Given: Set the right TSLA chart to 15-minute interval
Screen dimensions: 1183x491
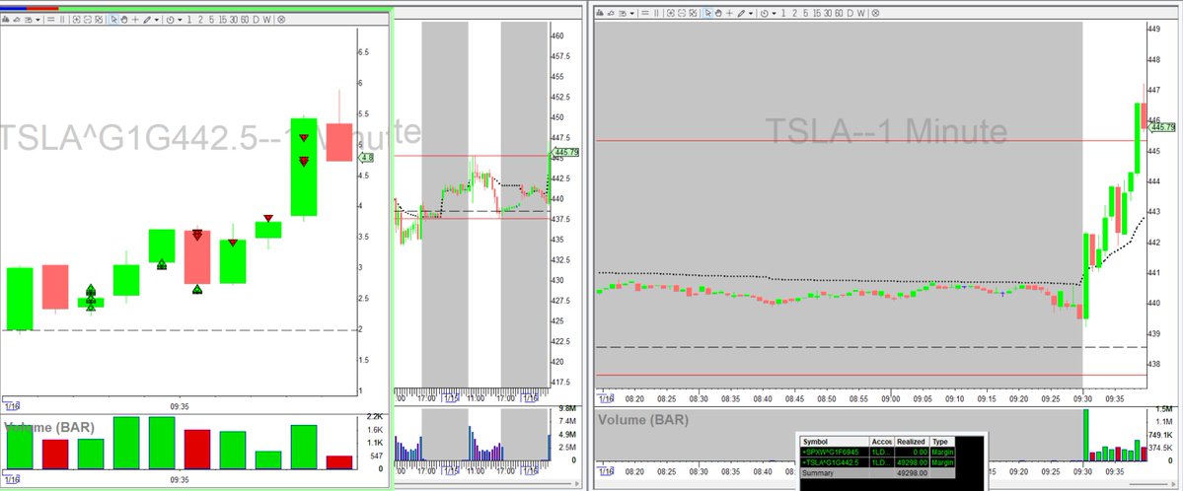Looking at the screenshot, I should pos(817,13).
